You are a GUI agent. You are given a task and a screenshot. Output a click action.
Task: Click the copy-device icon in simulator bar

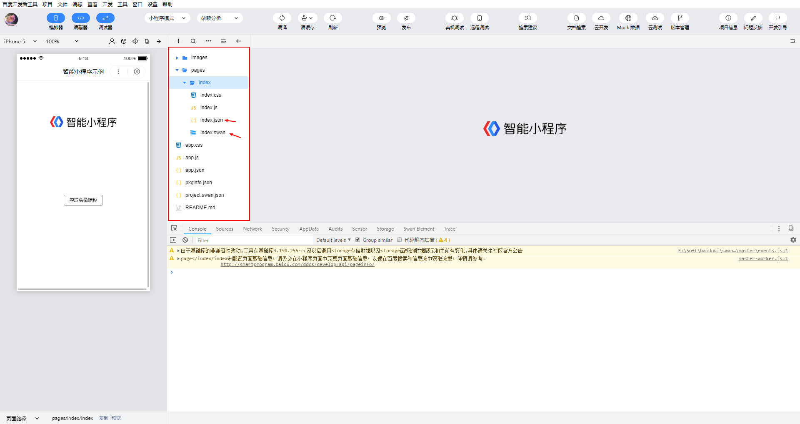[x=147, y=41]
